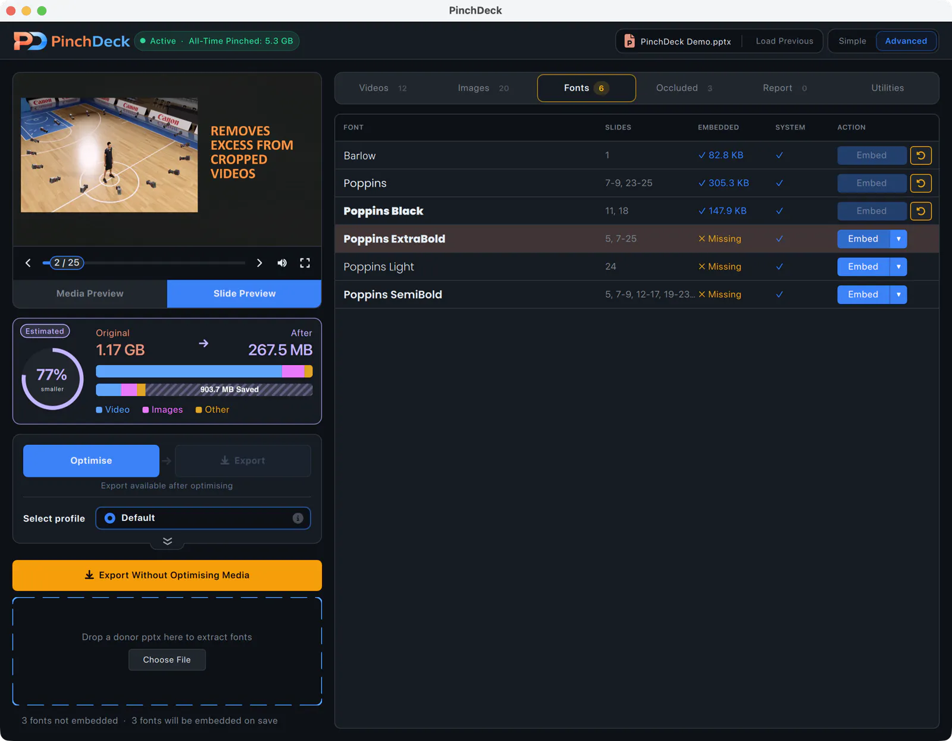Embed the Poppins Light font
The width and height of the screenshot is (952, 741).
click(x=863, y=267)
